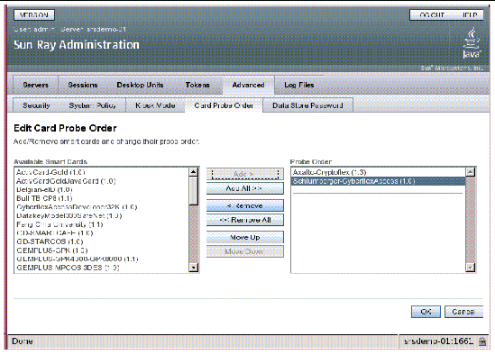Open the Desktop Units tab
Screen dimensions: 495x355
pyautogui.click(x=140, y=85)
